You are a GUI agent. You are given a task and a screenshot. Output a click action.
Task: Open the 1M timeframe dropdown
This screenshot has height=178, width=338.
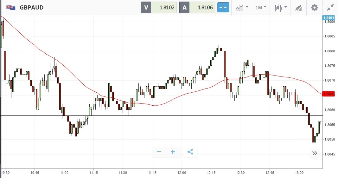click(261, 8)
